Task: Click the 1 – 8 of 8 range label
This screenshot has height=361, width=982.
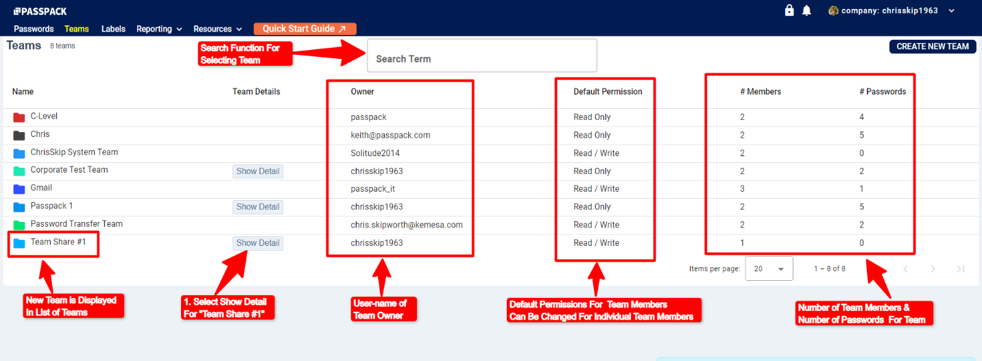Action: click(830, 269)
